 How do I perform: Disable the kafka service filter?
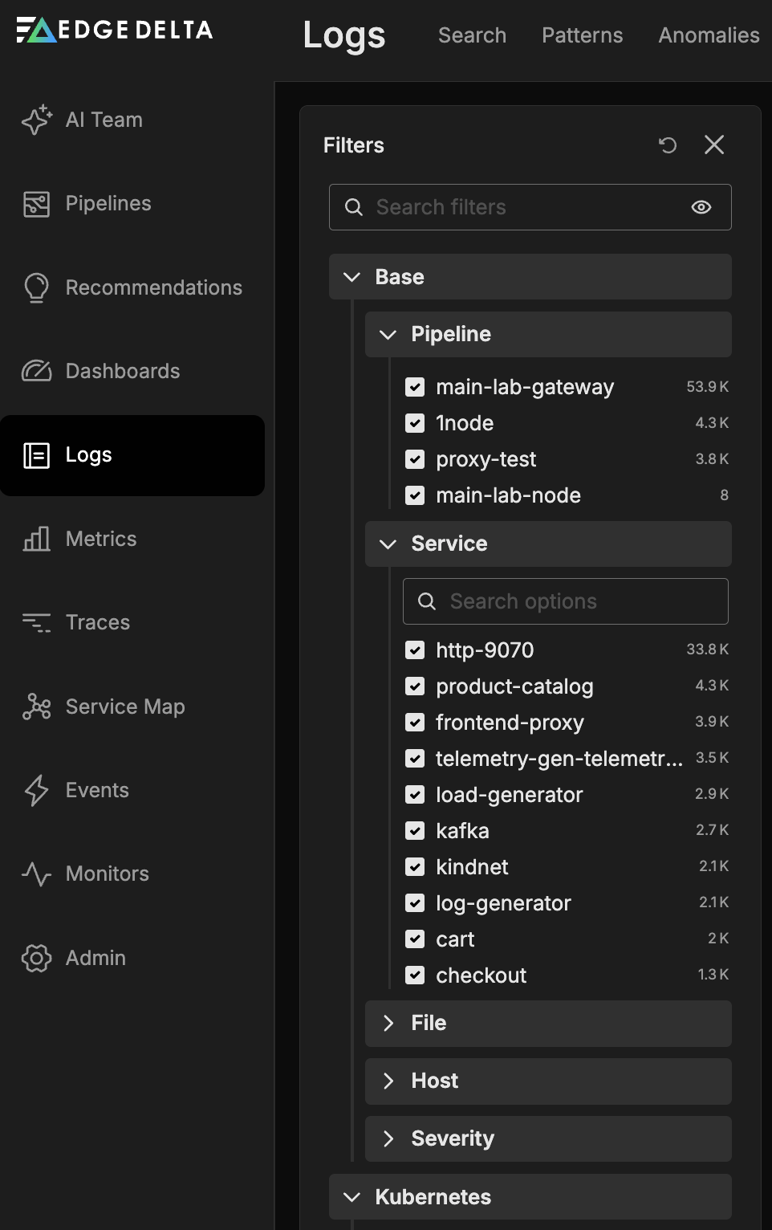point(415,831)
